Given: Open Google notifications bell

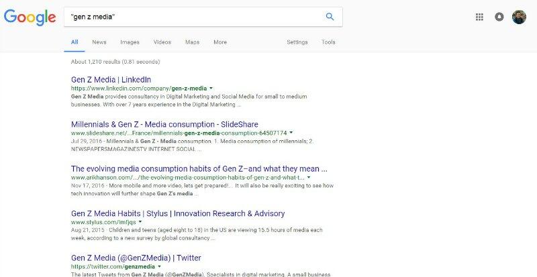Looking at the screenshot, I should point(499,17).
